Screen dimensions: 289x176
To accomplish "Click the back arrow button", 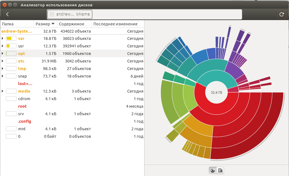I will (7, 14).
